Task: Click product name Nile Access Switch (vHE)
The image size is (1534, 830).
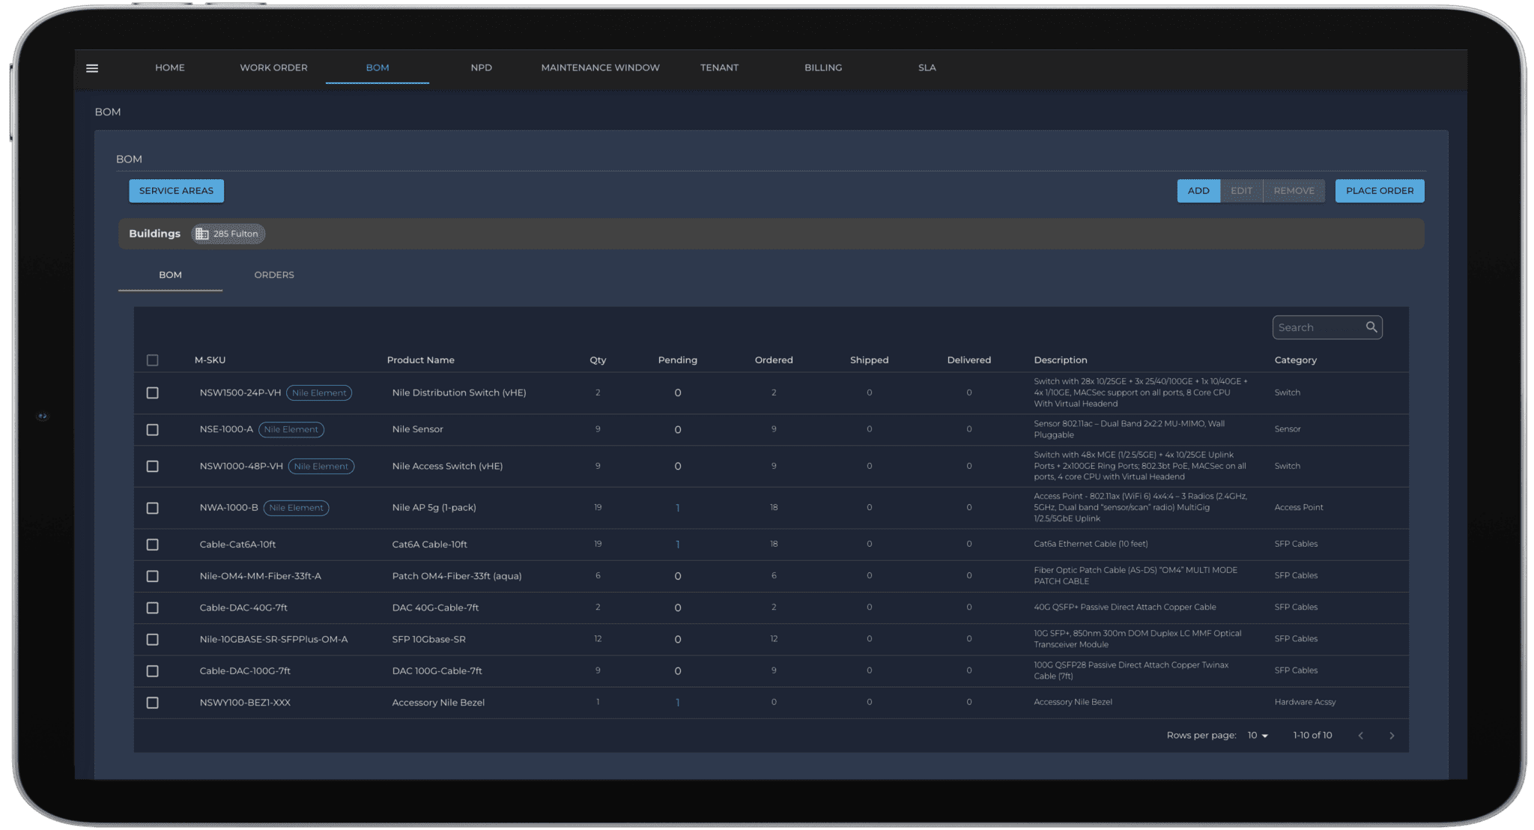Action: click(x=448, y=466)
